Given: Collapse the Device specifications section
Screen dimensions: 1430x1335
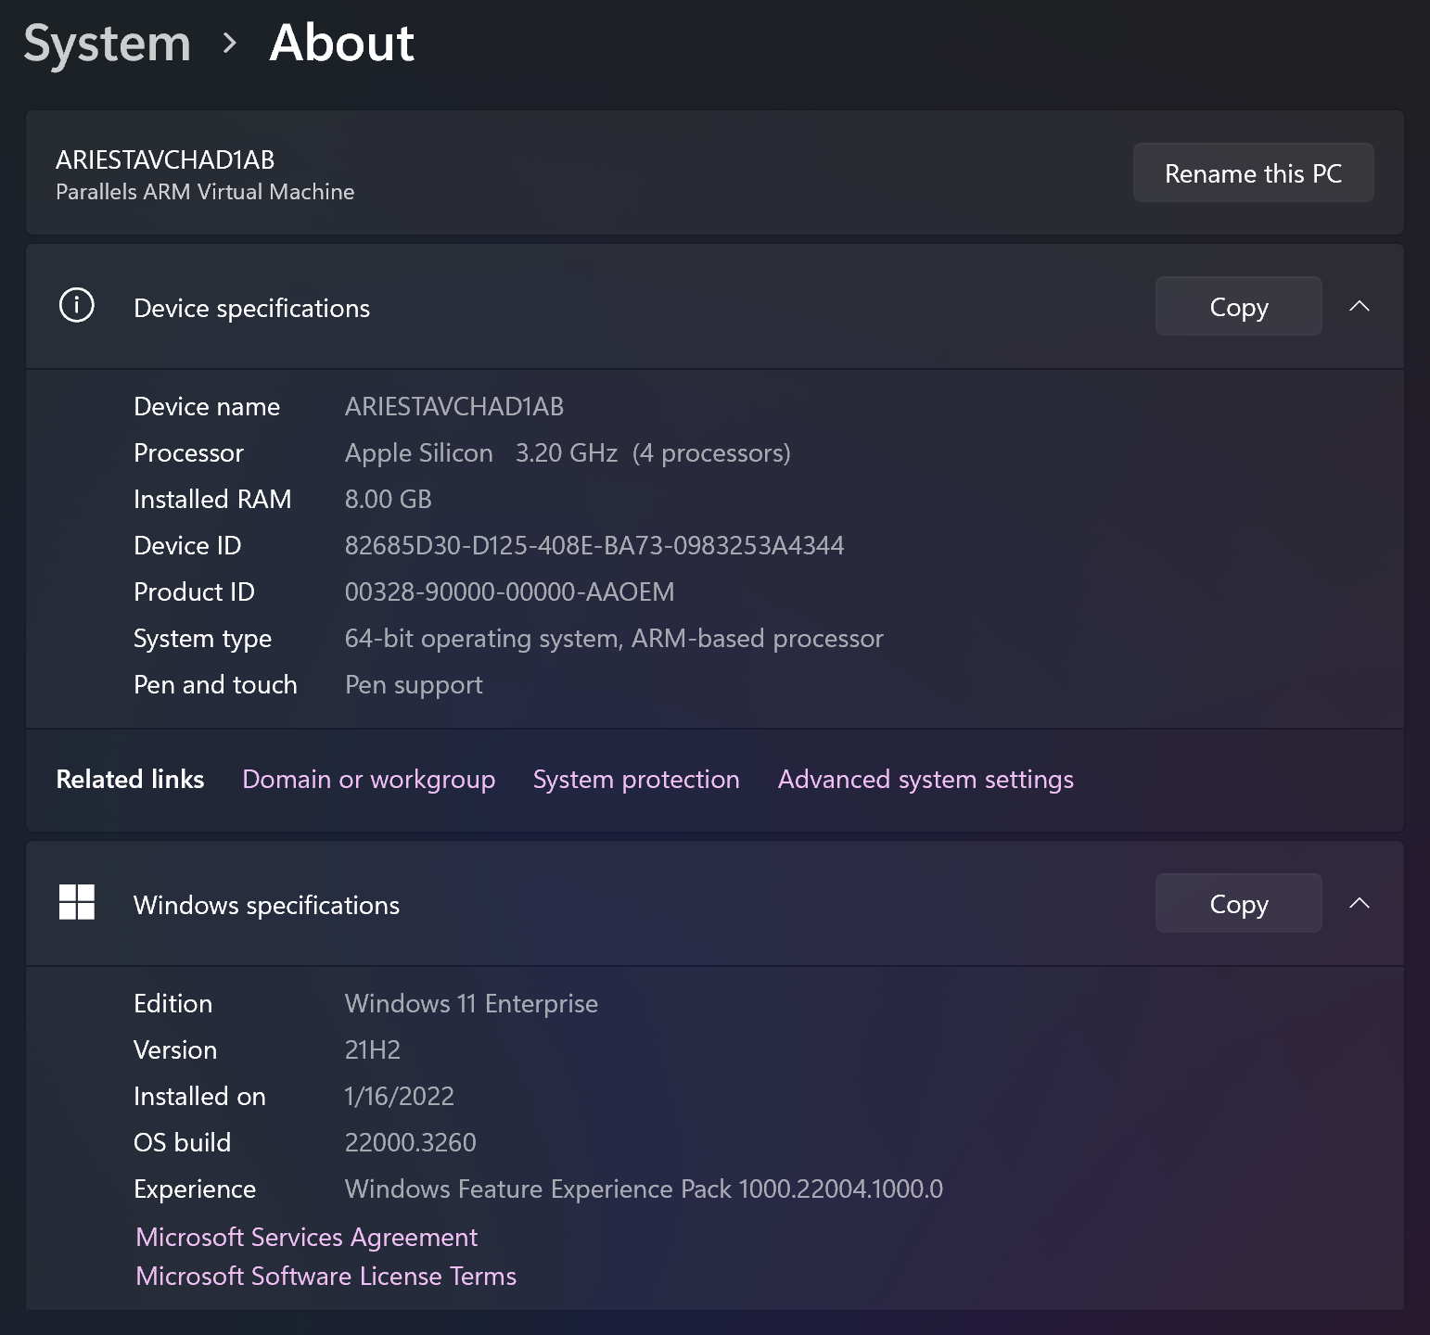Looking at the screenshot, I should point(1360,306).
